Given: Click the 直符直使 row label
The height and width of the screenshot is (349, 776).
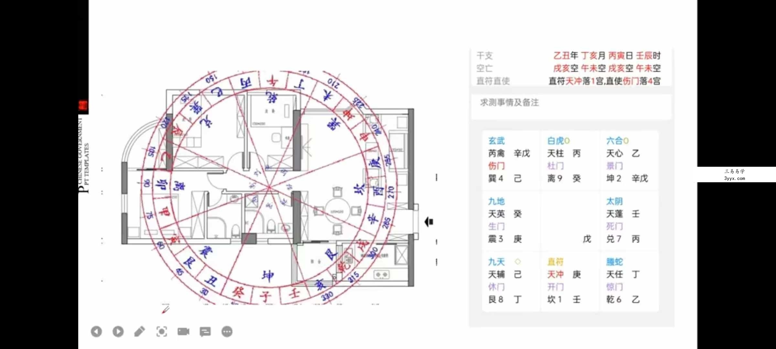Looking at the screenshot, I should (x=493, y=81).
